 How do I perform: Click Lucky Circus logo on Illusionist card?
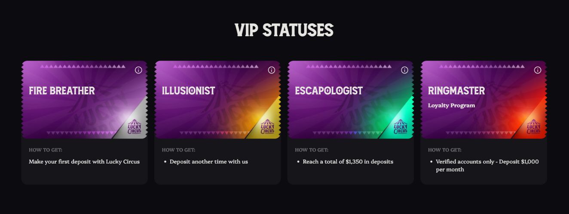tap(267, 127)
